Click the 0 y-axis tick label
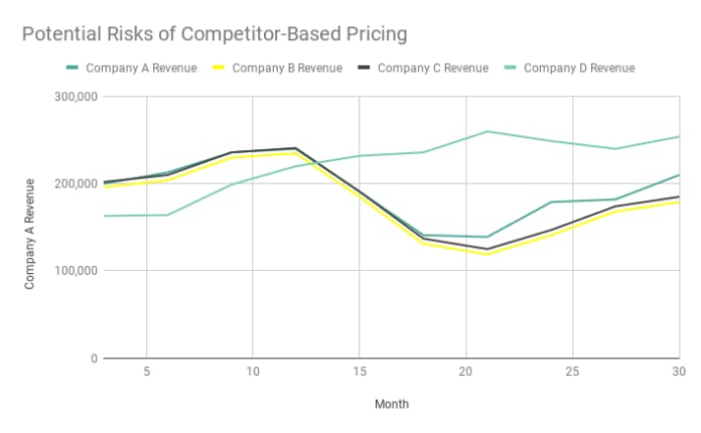 [92, 358]
